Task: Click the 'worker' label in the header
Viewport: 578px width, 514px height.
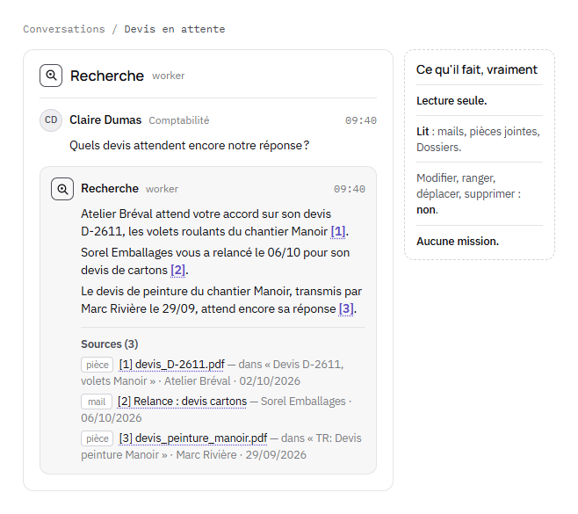Action: click(168, 76)
